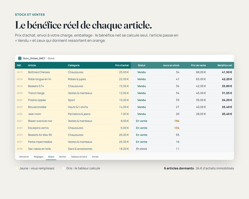Click reference cell A013
This screenshot has width=249, height=199.
click(x=20, y=72)
